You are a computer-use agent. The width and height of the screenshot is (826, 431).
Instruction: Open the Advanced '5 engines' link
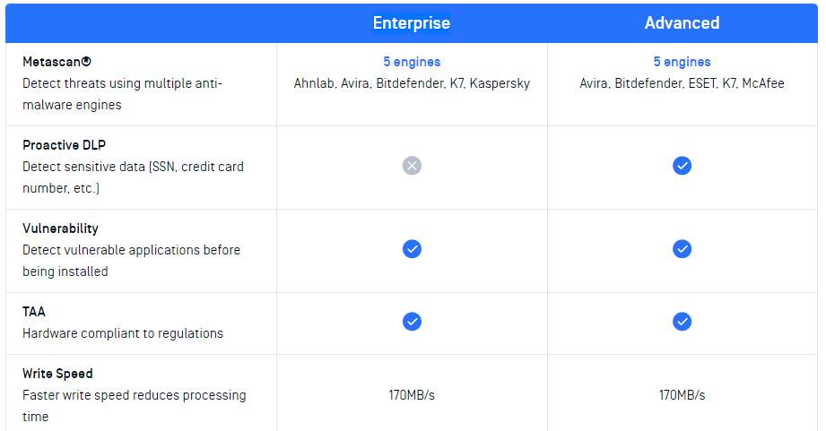(x=682, y=62)
